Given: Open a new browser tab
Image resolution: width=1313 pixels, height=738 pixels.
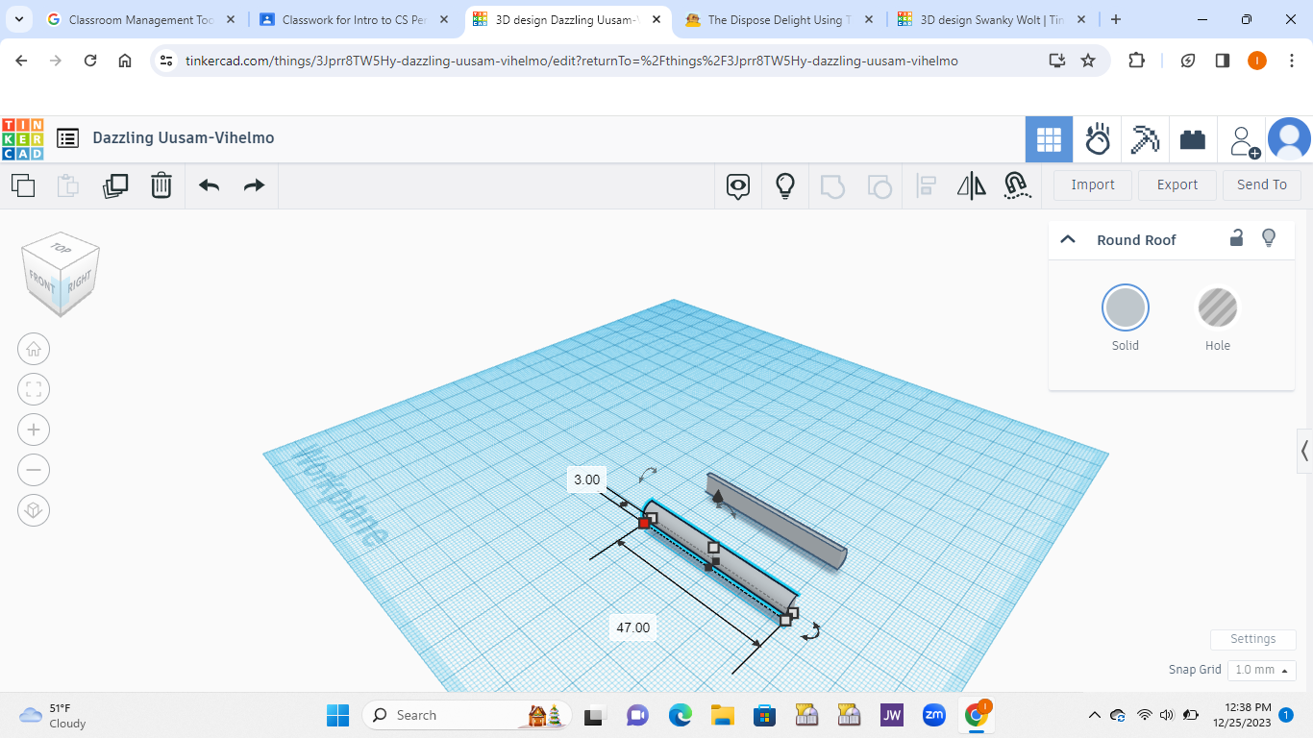Looking at the screenshot, I should click(1115, 19).
